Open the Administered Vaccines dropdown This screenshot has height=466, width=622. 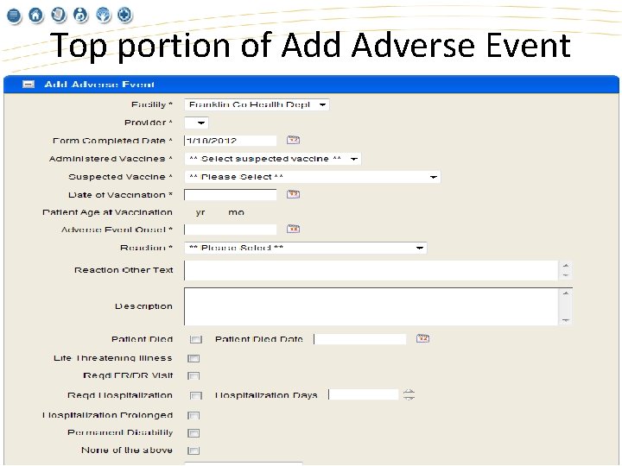click(x=272, y=159)
